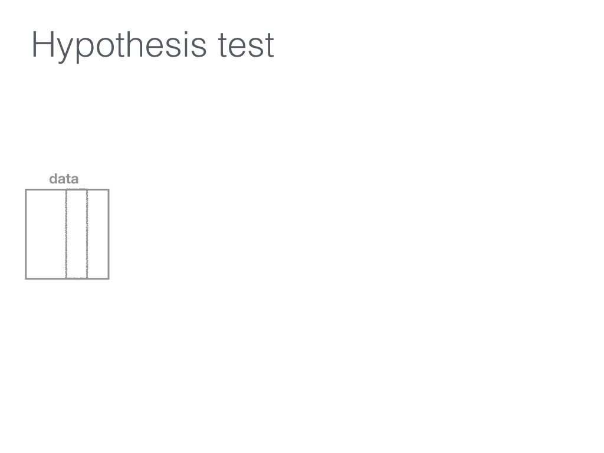604x453 pixels.
Task: Click the letter "H" starting the slide title
Action: (42, 44)
